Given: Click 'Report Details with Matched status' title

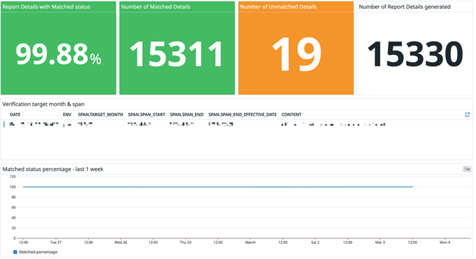Looking at the screenshot, I should (x=46, y=7).
